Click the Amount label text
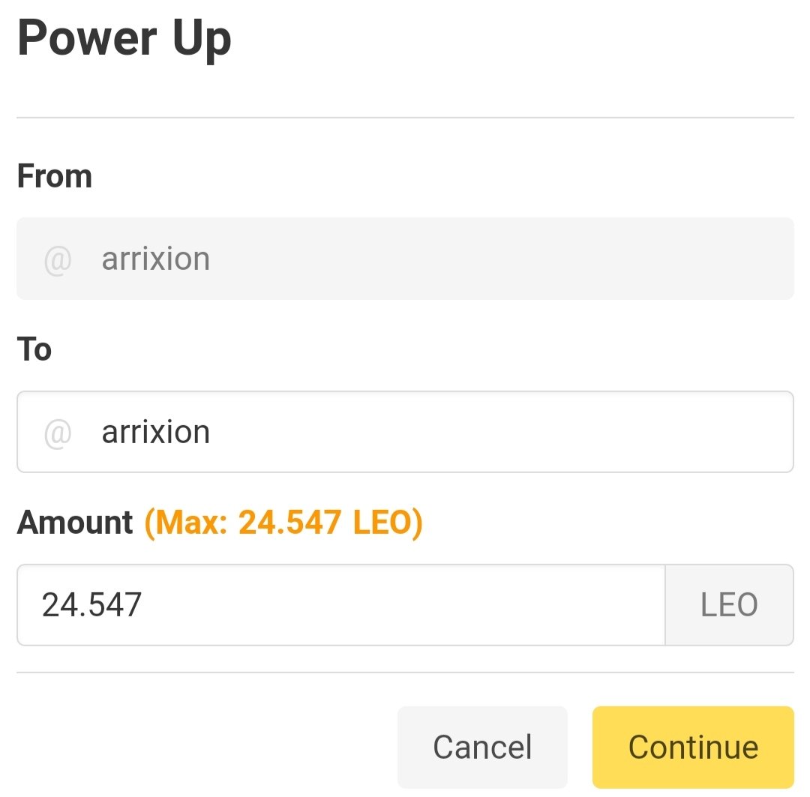 (x=75, y=523)
